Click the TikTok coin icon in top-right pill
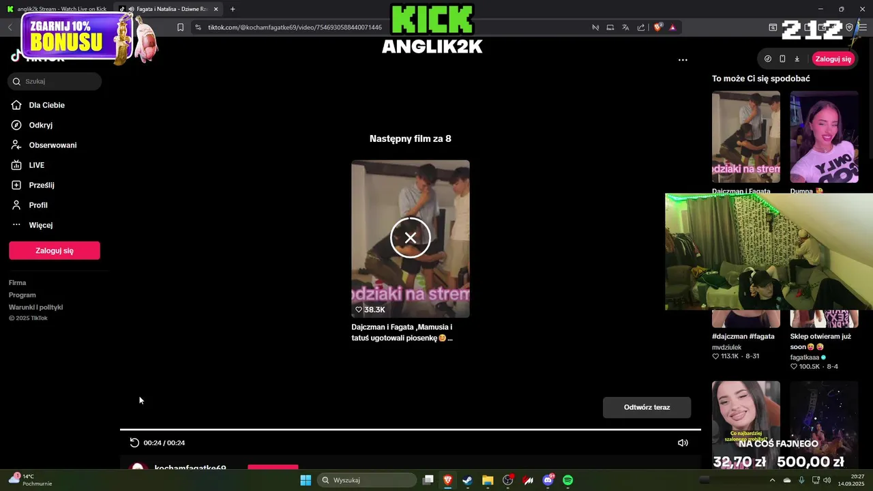The height and width of the screenshot is (491, 873). tap(768, 59)
